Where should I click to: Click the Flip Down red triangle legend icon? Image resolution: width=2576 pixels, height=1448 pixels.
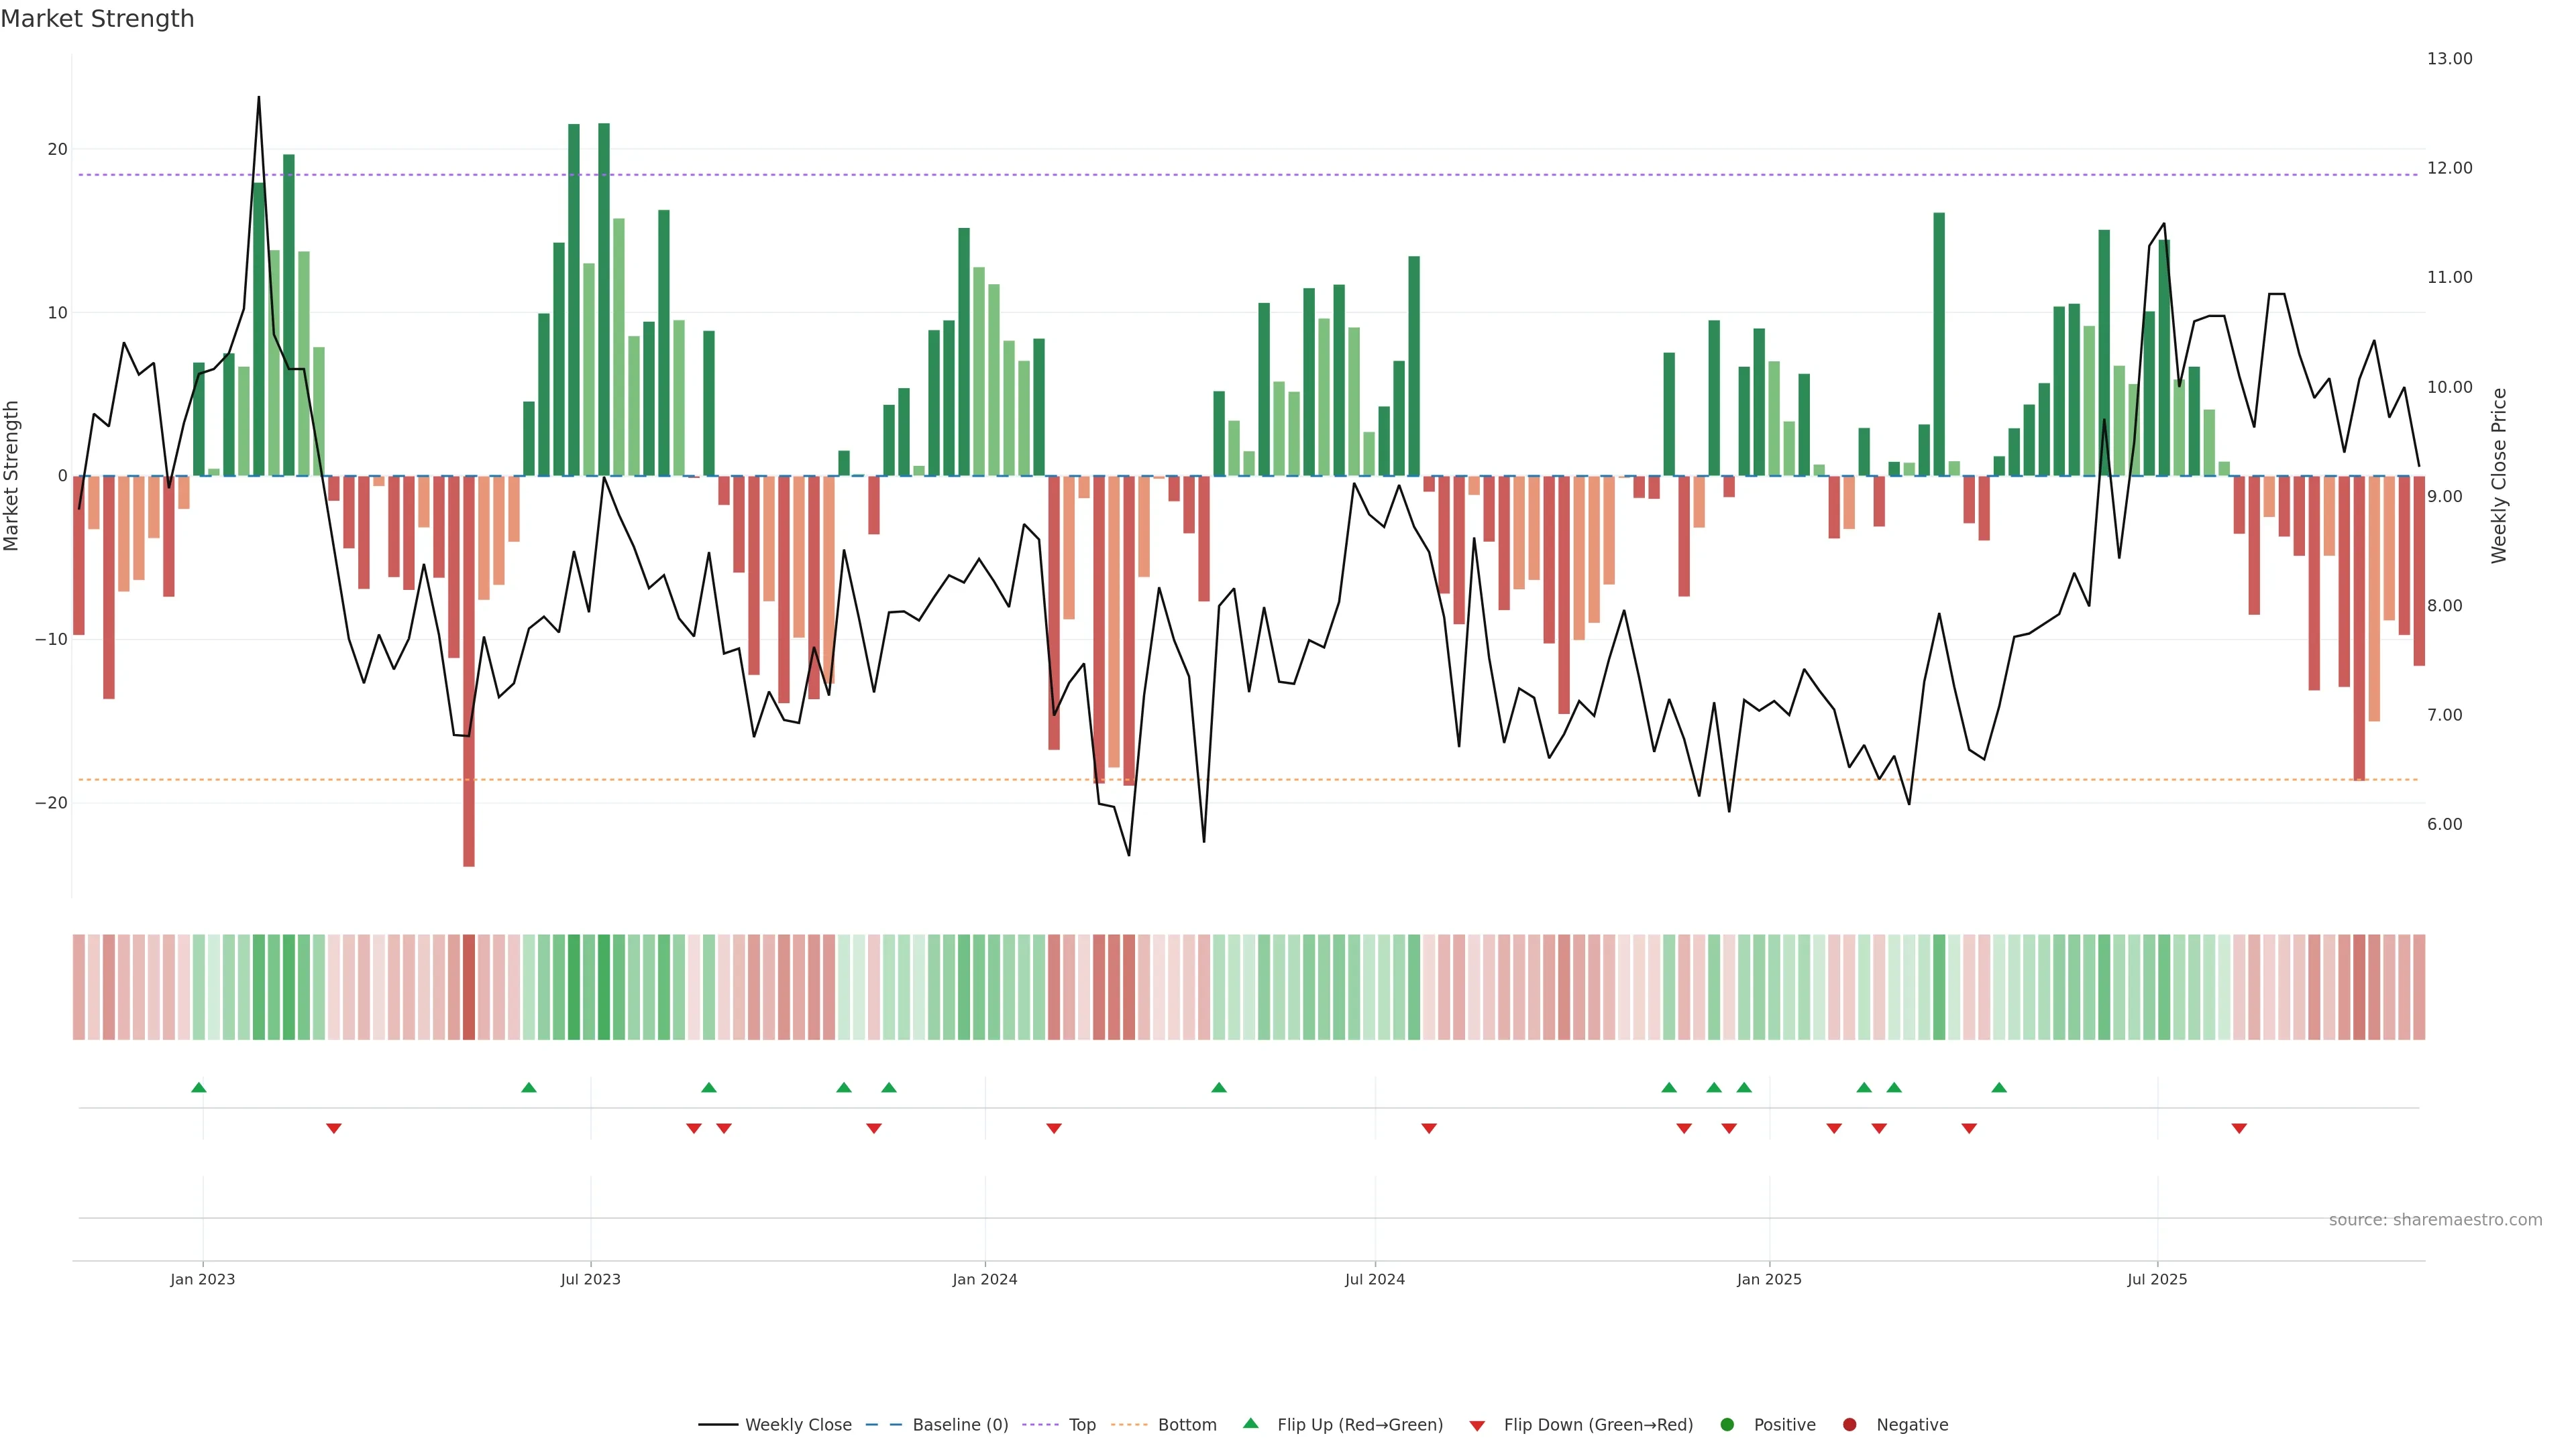[1477, 1426]
